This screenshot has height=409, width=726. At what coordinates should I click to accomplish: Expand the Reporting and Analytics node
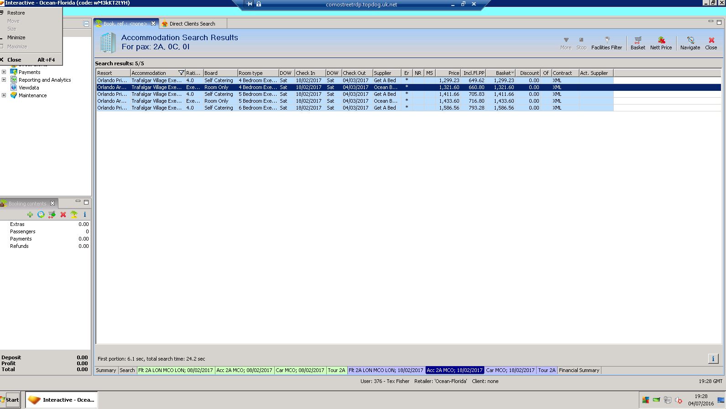tap(4, 80)
